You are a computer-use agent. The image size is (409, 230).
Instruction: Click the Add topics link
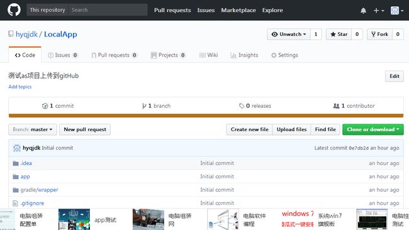tap(20, 87)
